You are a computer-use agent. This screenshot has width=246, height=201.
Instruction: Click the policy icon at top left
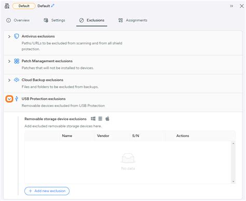tap(7, 6)
